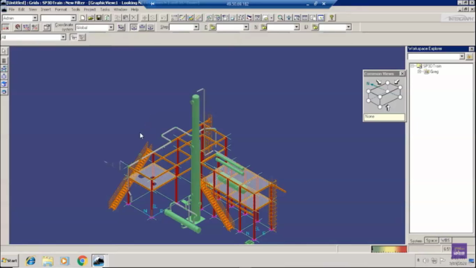The width and height of the screenshot is (476, 268).
Task: Open a file with the folder icon
Action: (91, 18)
